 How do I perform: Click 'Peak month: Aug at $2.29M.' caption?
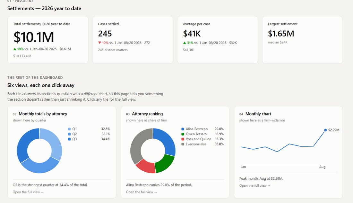[x=261, y=179]
